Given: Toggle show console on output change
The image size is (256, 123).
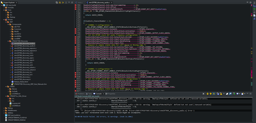Looking at the screenshot, I should (x=230, y=94).
